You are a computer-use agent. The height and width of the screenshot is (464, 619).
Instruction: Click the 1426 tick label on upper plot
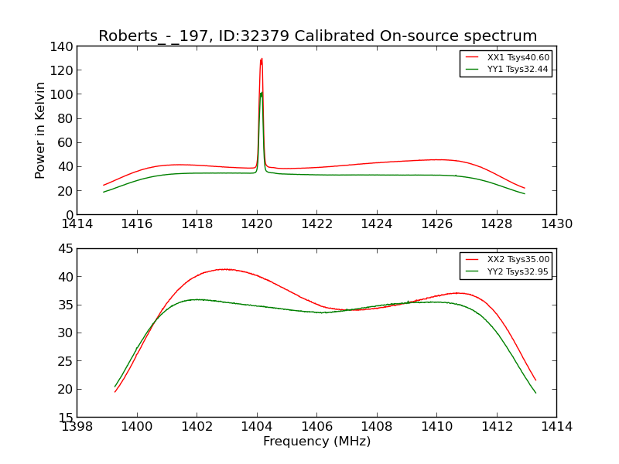coord(437,224)
